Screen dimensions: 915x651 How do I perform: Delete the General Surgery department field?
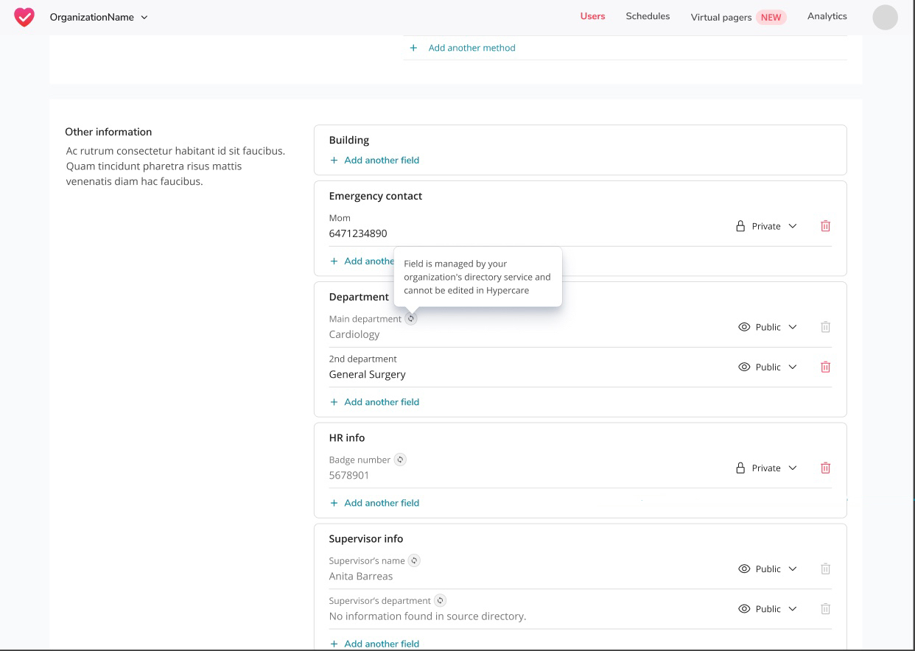click(825, 367)
